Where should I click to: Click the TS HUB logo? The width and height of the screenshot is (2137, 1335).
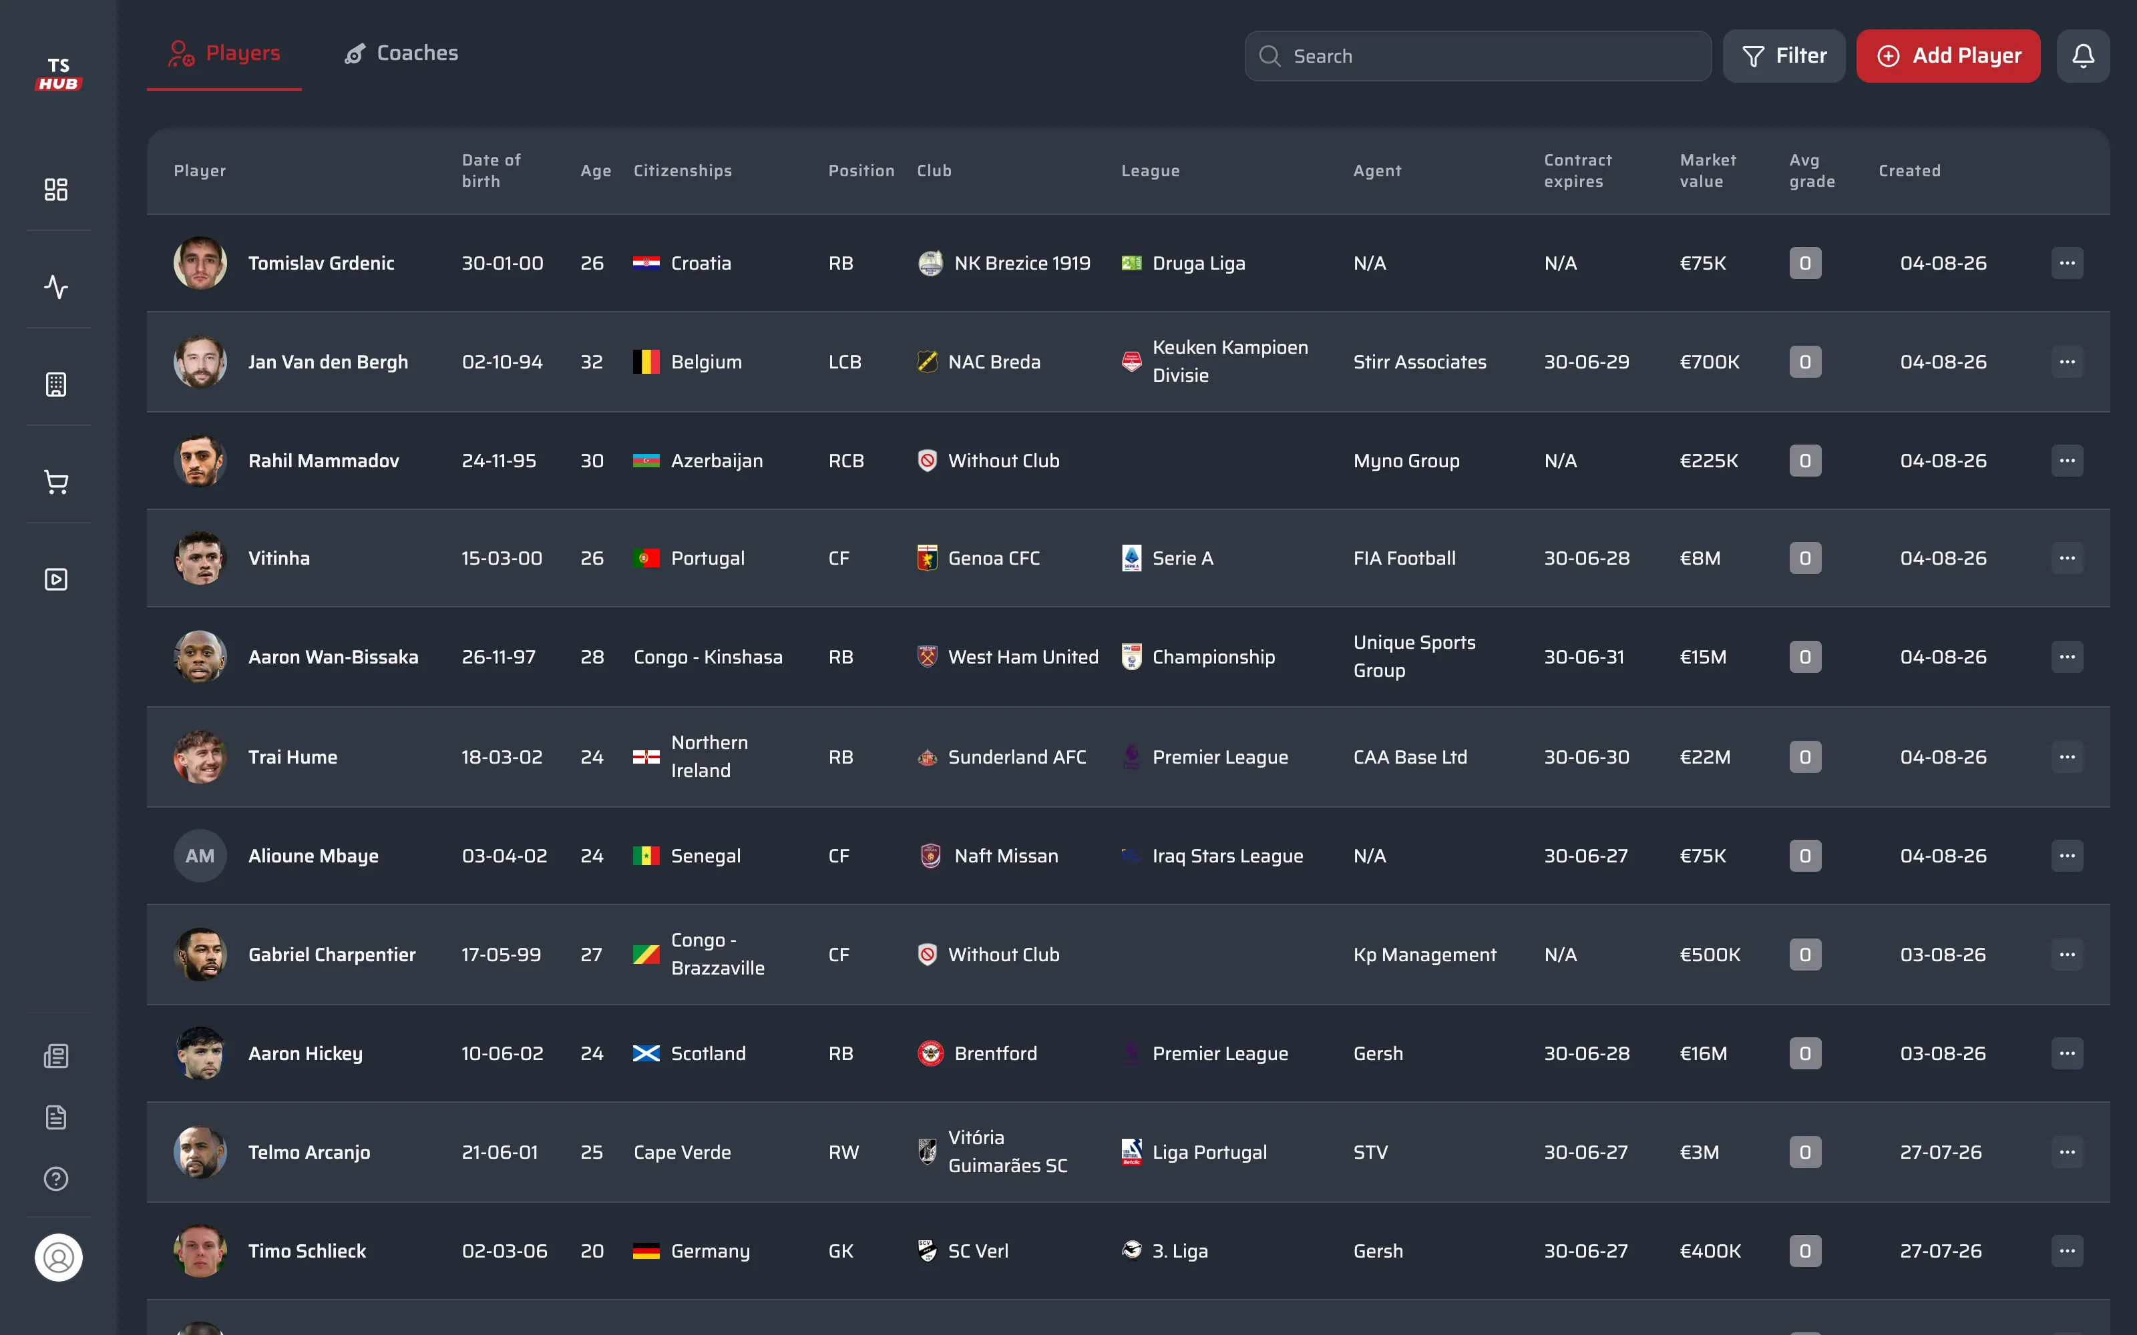point(58,74)
